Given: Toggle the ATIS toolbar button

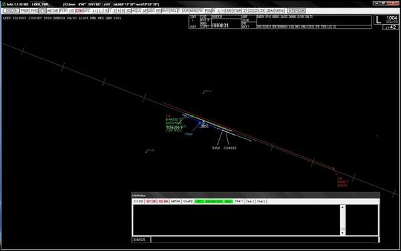Looking at the screenshot, I should click(42, 11).
